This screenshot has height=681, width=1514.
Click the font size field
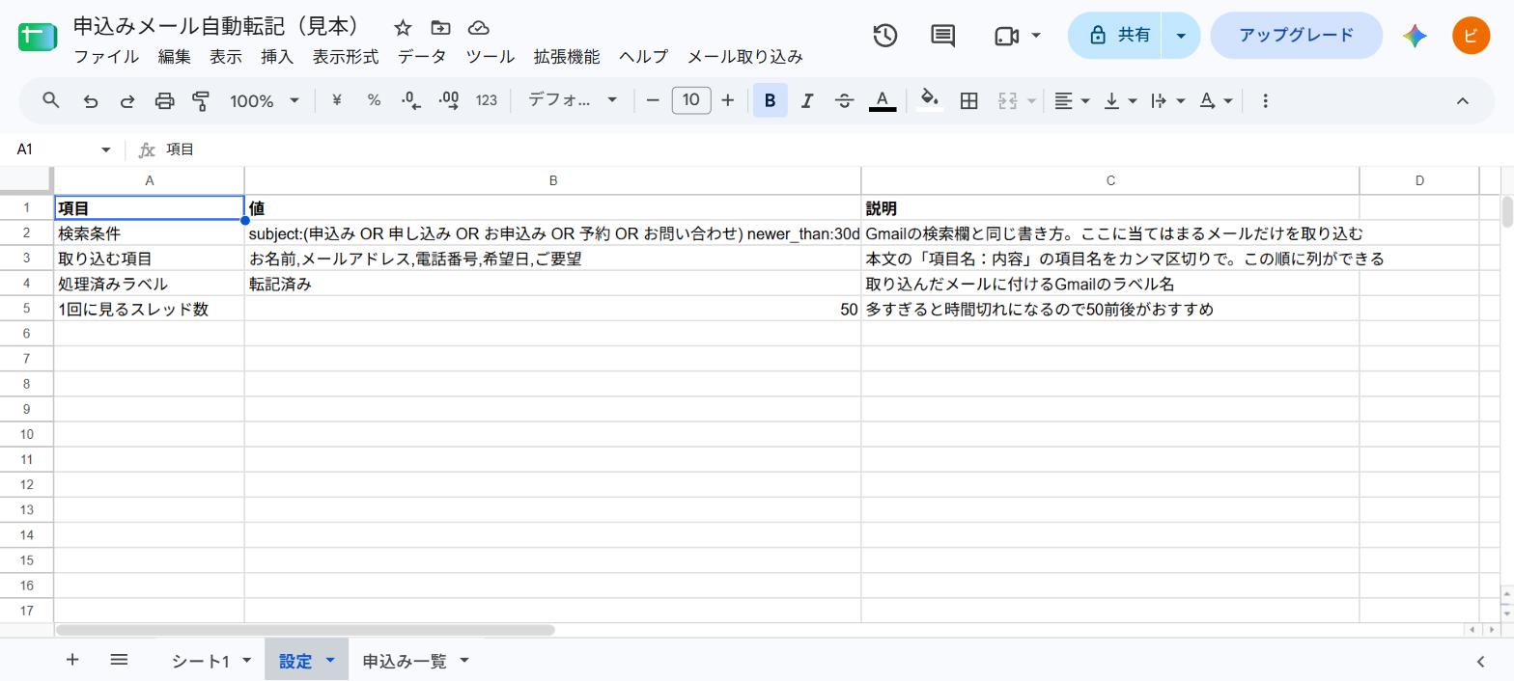tap(690, 100)
